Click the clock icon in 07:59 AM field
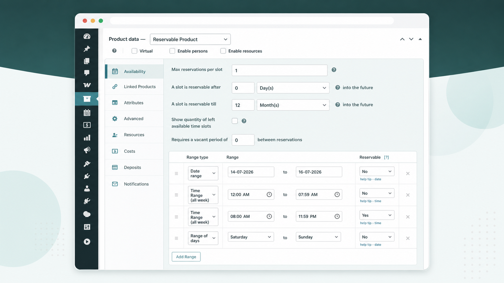 [337, 195]
